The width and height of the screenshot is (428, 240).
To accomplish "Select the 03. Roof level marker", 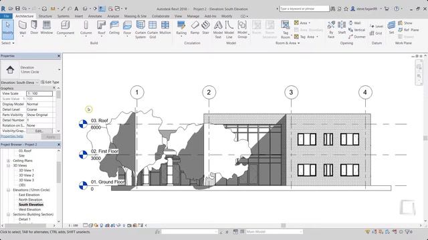I will point(83,124).
